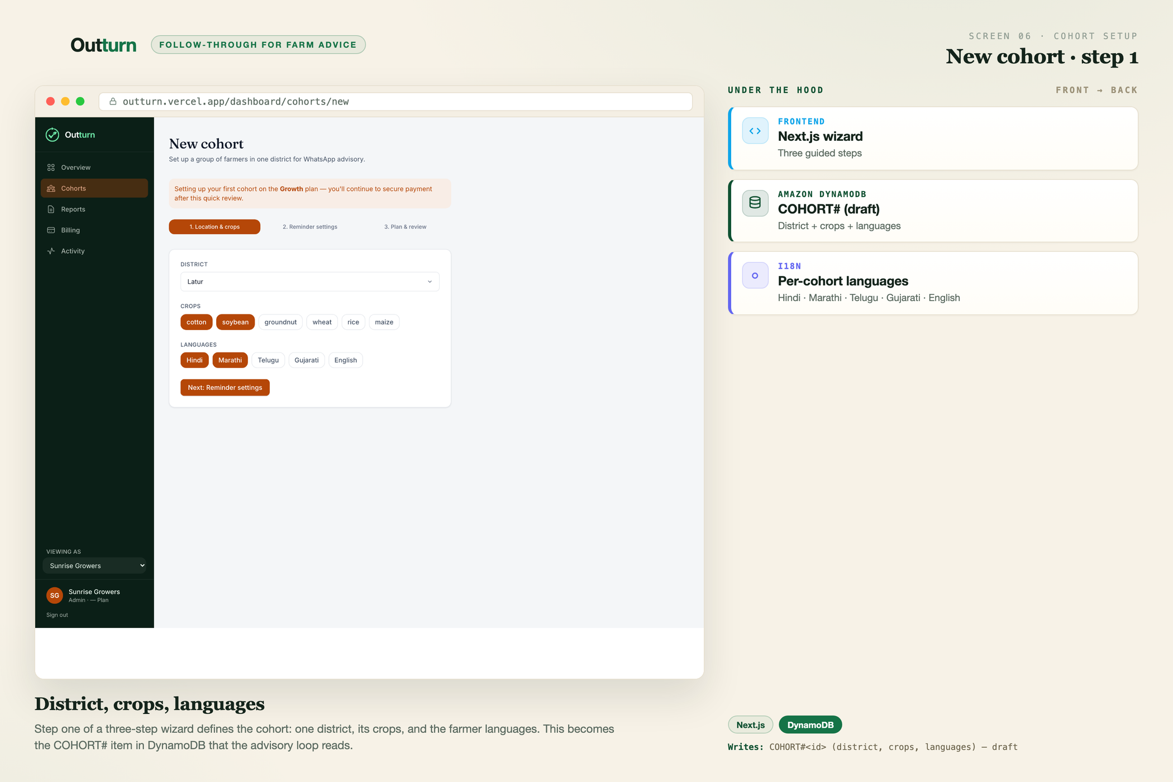Go to 3. Plan & review step
The image size is (1173, 782).
405,227
